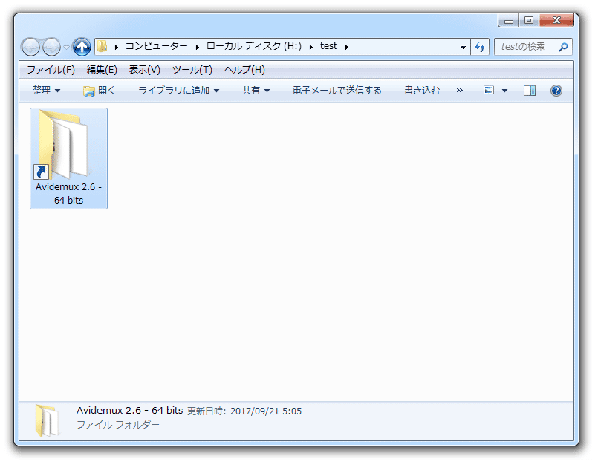Open the 共有 dropdown
Screen dimensions: 595x462
(256, 91)
